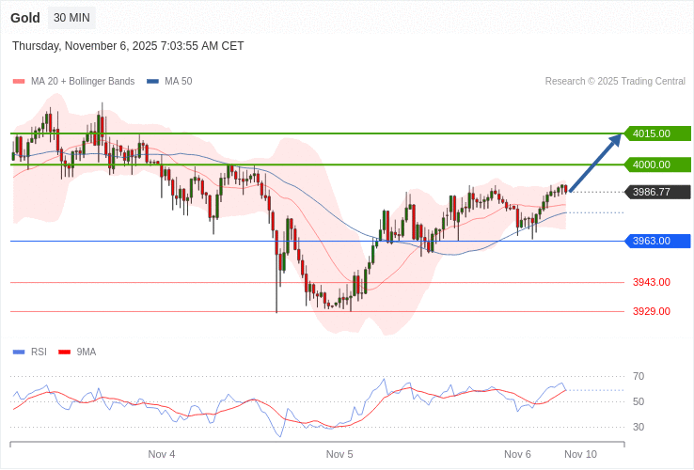
Task: Click the 'Nov 5' date axis label
Action: [x=339, y=455]
